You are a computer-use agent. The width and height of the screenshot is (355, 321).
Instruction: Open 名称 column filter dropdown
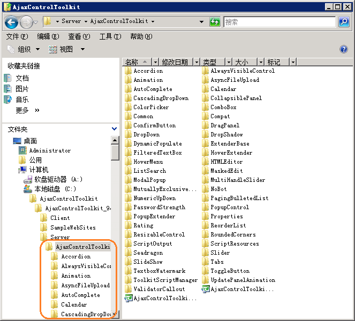(155, 62)
